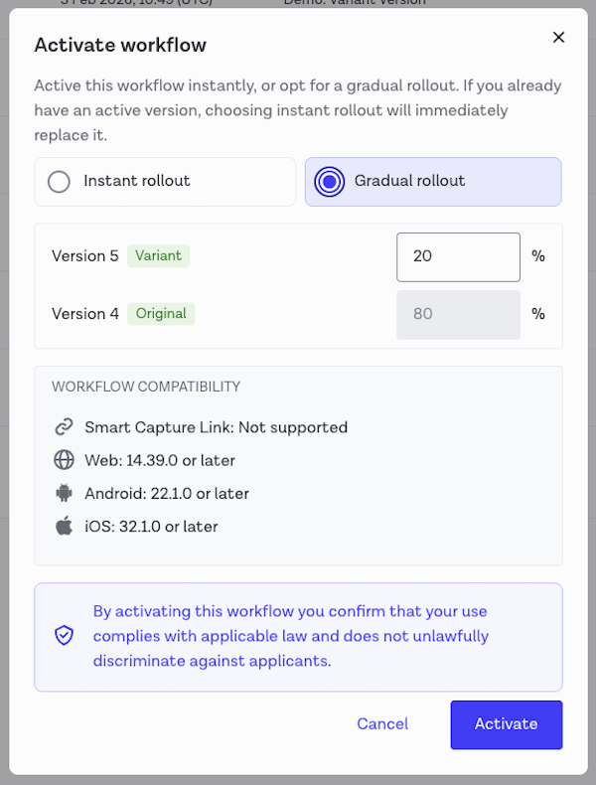Click the Workflow Compatibility section heading
Screen dimensions: 596x785
(146, 387)
